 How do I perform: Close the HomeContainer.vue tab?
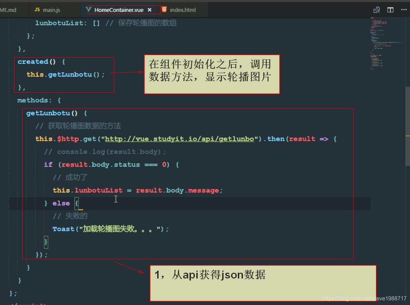click(x=149, y=10)
